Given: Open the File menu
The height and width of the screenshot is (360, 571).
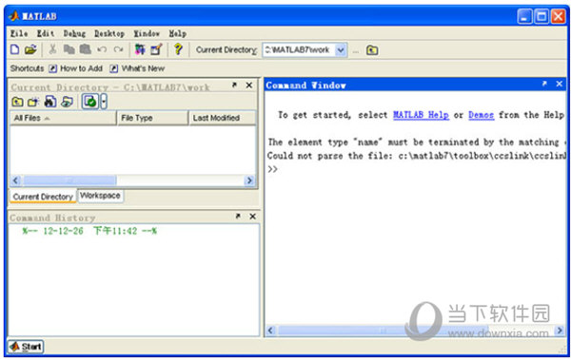Looking at the screenshot, I should (19, 33).
